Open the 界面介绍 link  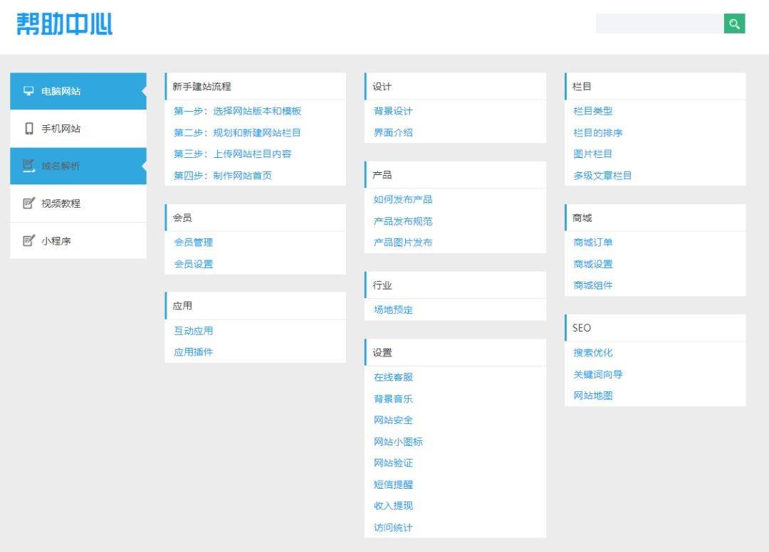(x=393, y=133)
